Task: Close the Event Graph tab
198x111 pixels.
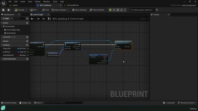Action: pyautogui.click(x=48, y=15)
